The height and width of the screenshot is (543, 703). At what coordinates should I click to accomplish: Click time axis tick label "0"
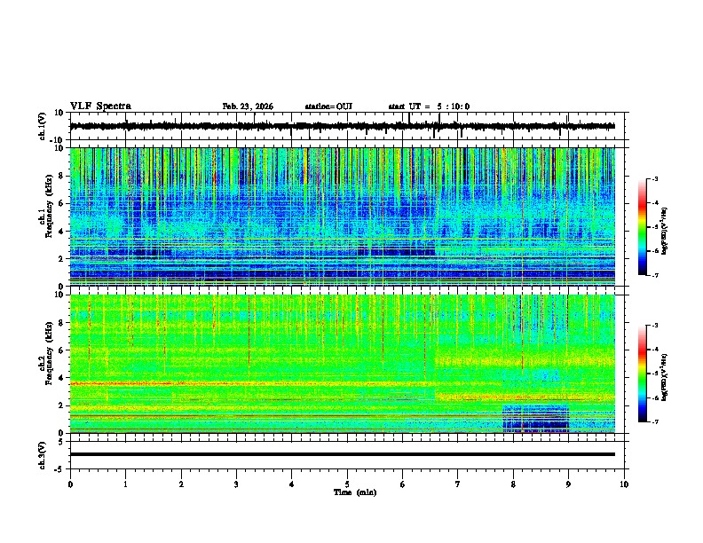click(x=70, y=484)
